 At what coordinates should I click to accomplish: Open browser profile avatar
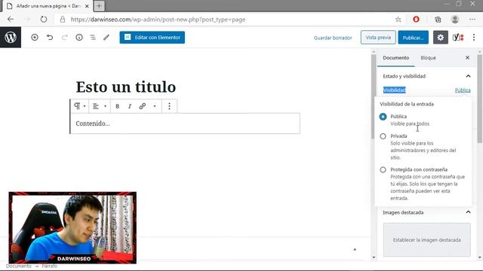click(x=455, y=20)
